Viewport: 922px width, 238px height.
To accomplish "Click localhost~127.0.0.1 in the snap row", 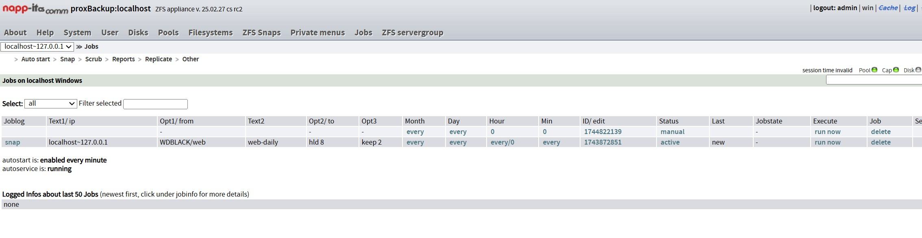I will tap(78, 143).
